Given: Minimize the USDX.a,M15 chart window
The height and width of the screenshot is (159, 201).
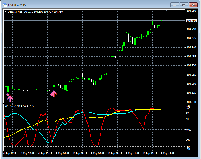Looking at the screenshot, I should pos(174,5).
